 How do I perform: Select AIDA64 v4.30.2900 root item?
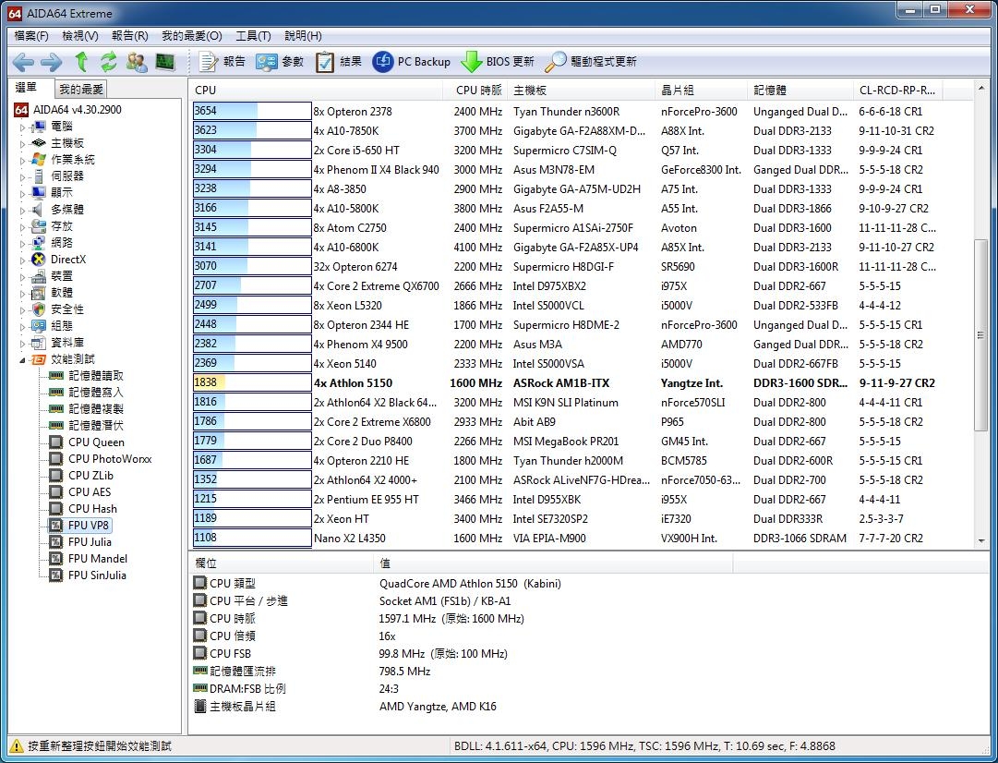point(77,110)
